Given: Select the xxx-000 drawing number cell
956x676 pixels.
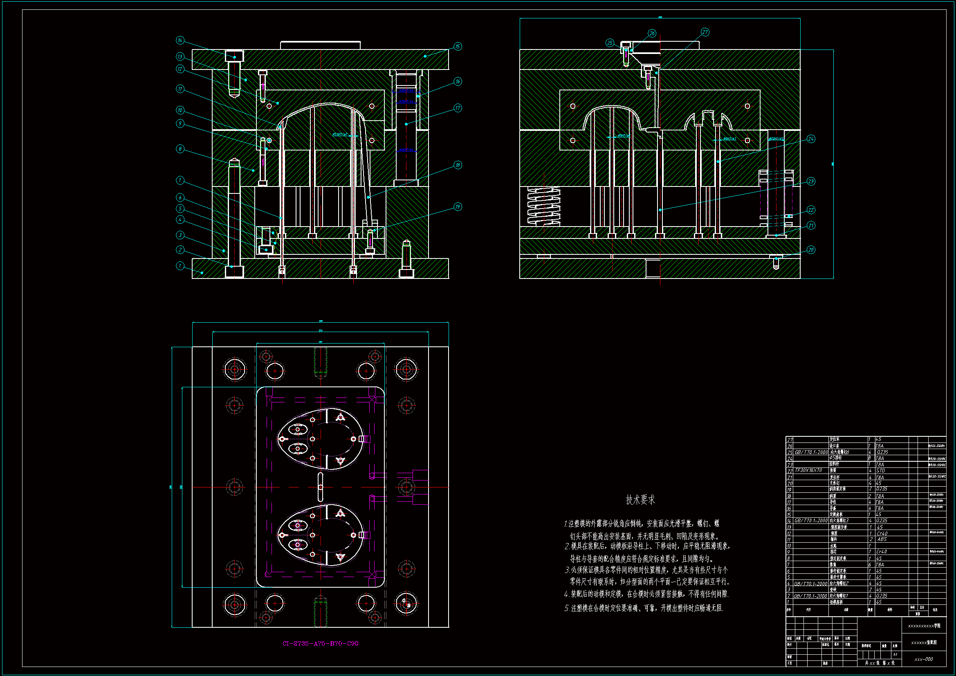Looking at the screenshot, I should tap(924, 659).
